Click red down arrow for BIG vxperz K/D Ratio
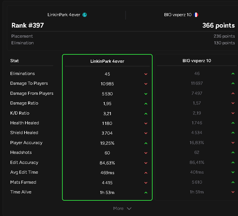This screenshot has height=216, width=238. coord(233,113)
